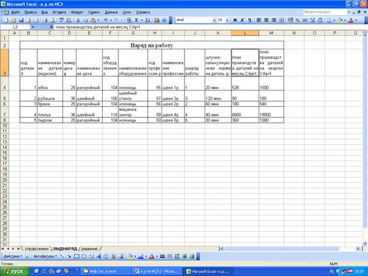Click in the formula bar text
This screenshot has width=368, height=276.
coord(98,27)
